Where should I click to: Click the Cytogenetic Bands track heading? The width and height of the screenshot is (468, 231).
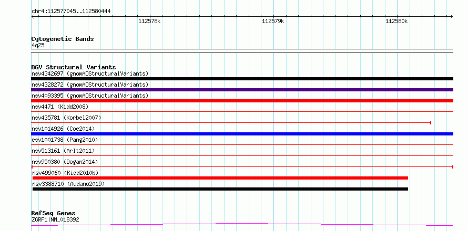63,39
